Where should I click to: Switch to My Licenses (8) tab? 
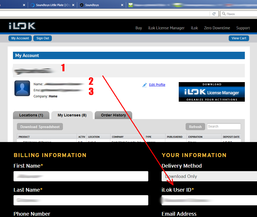(x=72, y=115)
